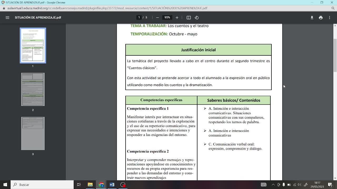The height and width of the screenshot is (189, 337).
Task: Open Task View on the taskbar
Action: (x=79, y=185)
